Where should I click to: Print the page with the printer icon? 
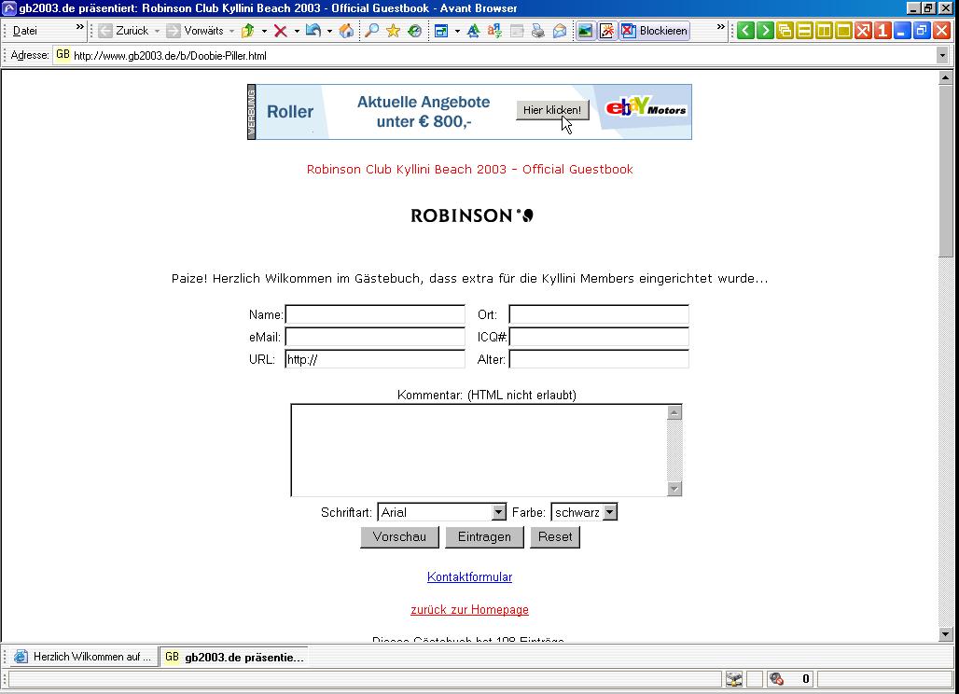tap(538, 31)
